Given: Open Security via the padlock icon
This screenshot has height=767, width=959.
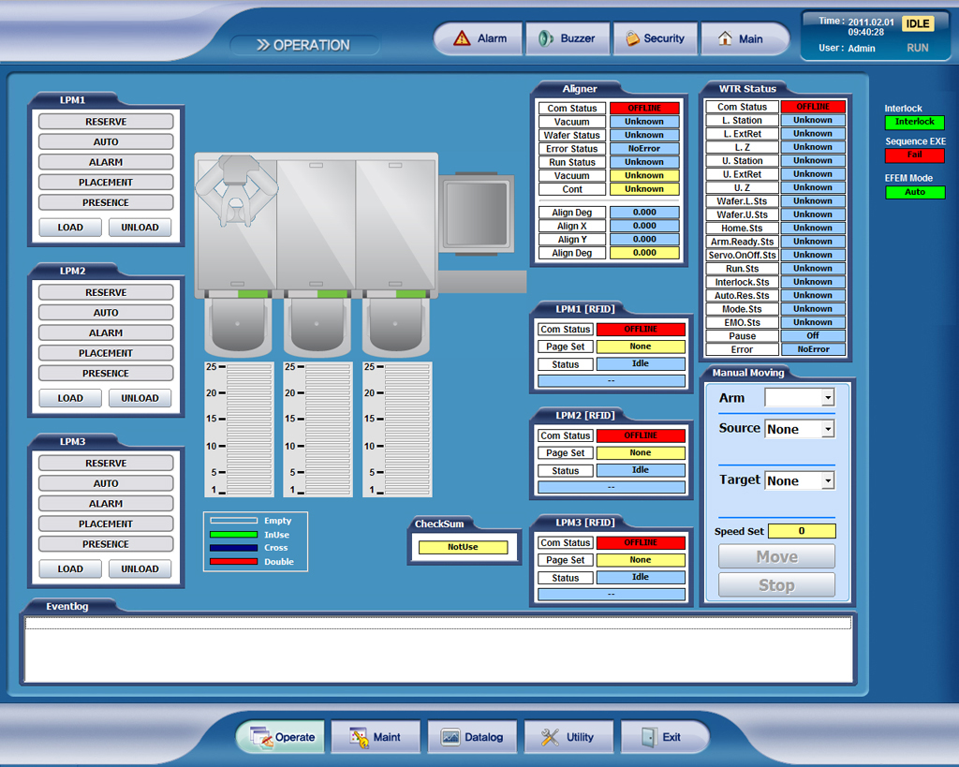Looking at the screenshot, I should click(633, 38).
